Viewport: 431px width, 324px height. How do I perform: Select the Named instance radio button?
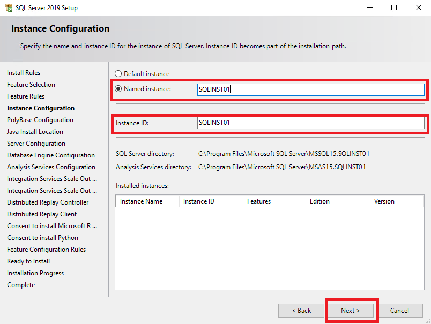point(118,89)
